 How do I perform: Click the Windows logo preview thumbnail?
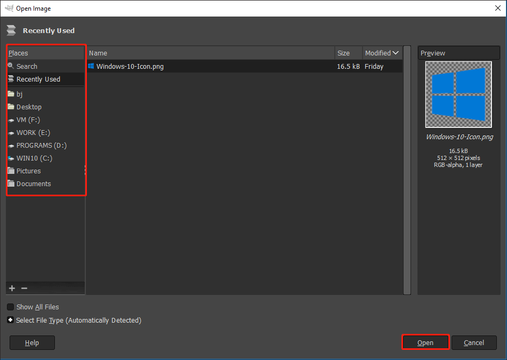click(458, 94)
